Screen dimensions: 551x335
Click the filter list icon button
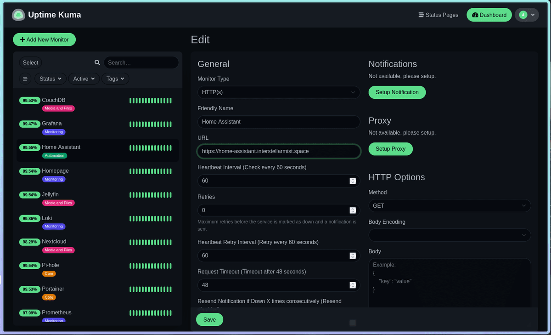coord(25,79)
